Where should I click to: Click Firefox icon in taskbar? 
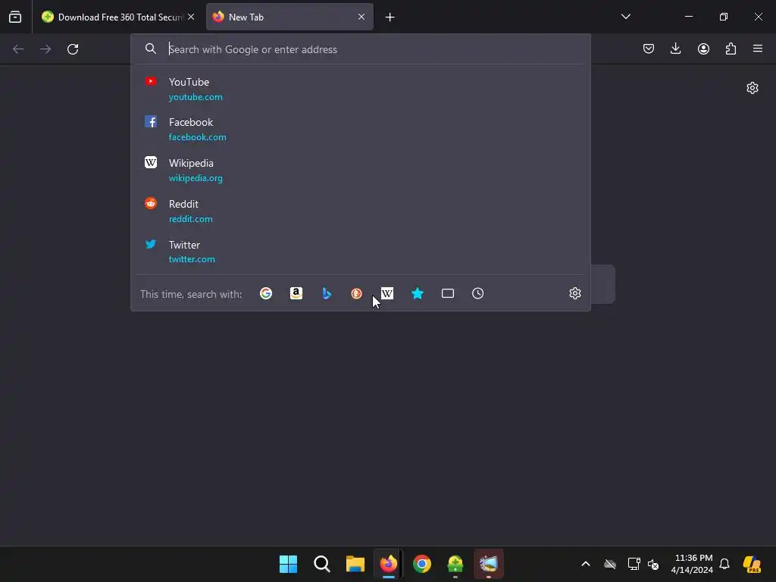(x=389, y=564)
